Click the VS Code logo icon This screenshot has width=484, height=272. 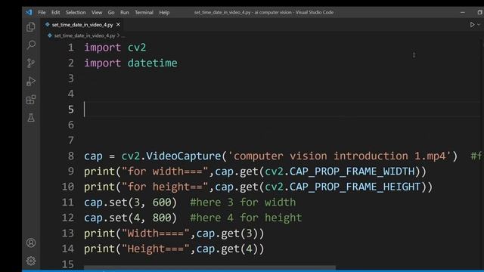click(29, 12)
